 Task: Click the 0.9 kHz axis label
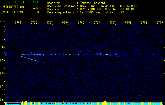[x=2, y=60]
